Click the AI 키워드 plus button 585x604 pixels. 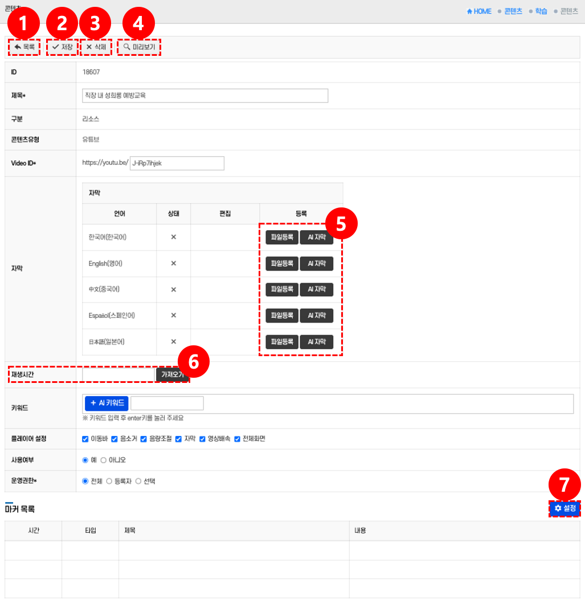107,403
